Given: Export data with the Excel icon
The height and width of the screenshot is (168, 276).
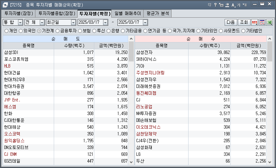Looking at the screenshot, I should [x=270, y=22].
